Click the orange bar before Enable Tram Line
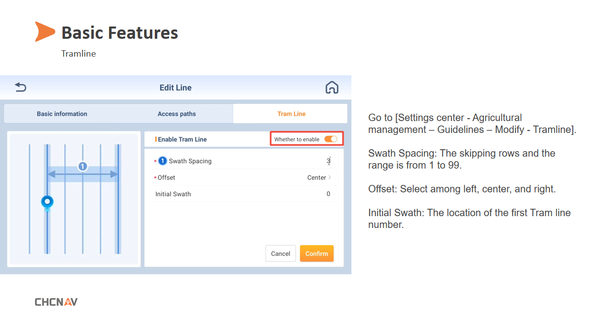This screenshot has height=322, width=589. 156,139
